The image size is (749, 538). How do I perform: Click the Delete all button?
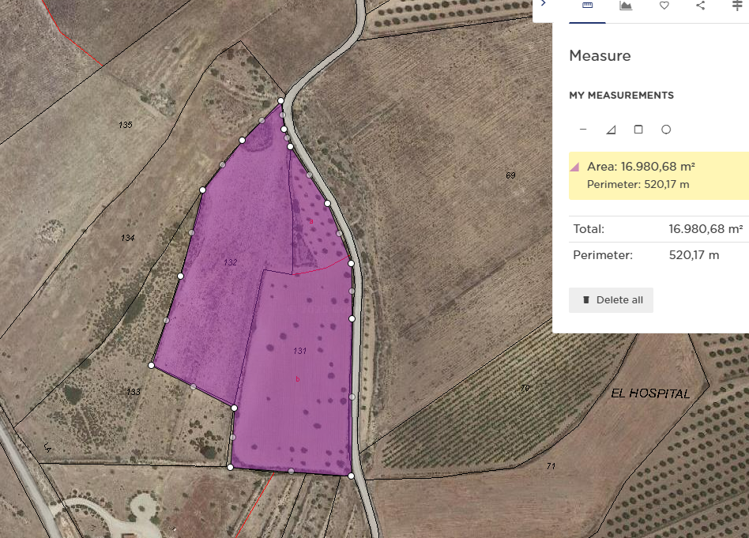[611, 300]
